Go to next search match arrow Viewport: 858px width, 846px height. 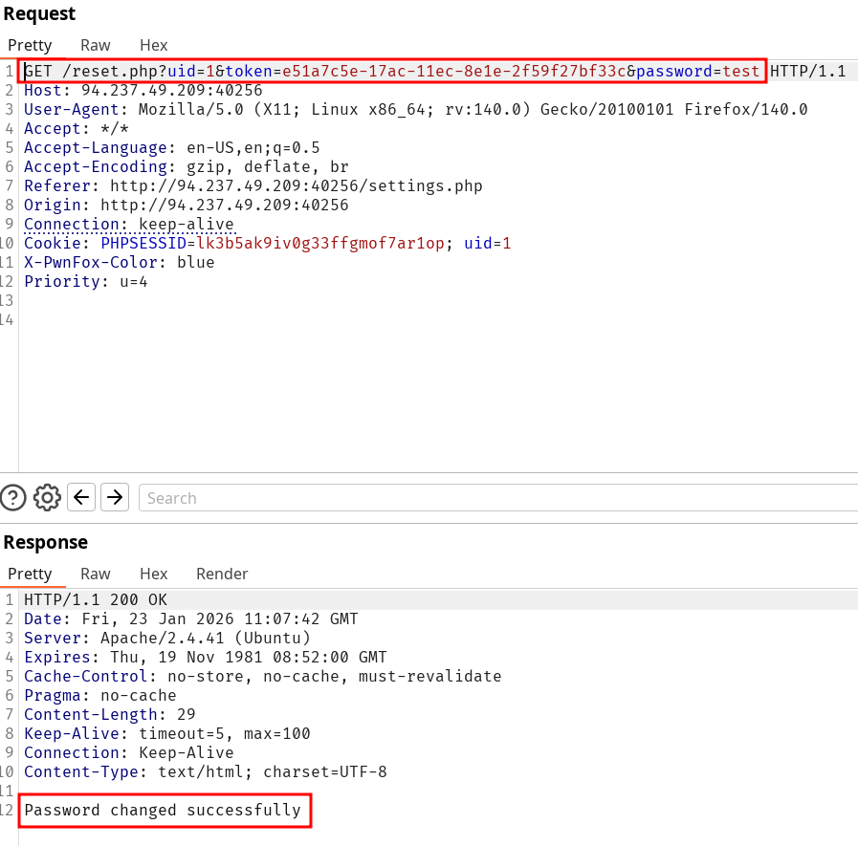(115, 497)
